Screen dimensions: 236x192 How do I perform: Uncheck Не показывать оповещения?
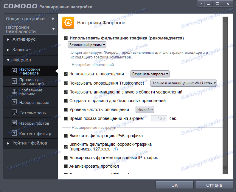tap(66, 74)
